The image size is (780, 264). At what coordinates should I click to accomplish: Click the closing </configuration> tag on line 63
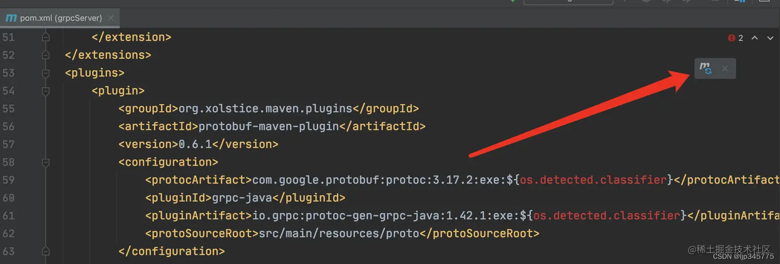tap(172, 251)
